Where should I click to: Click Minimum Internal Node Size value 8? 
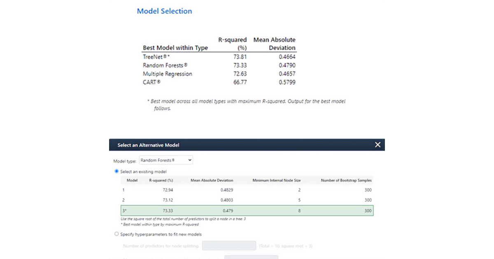[x=299, y=210]
